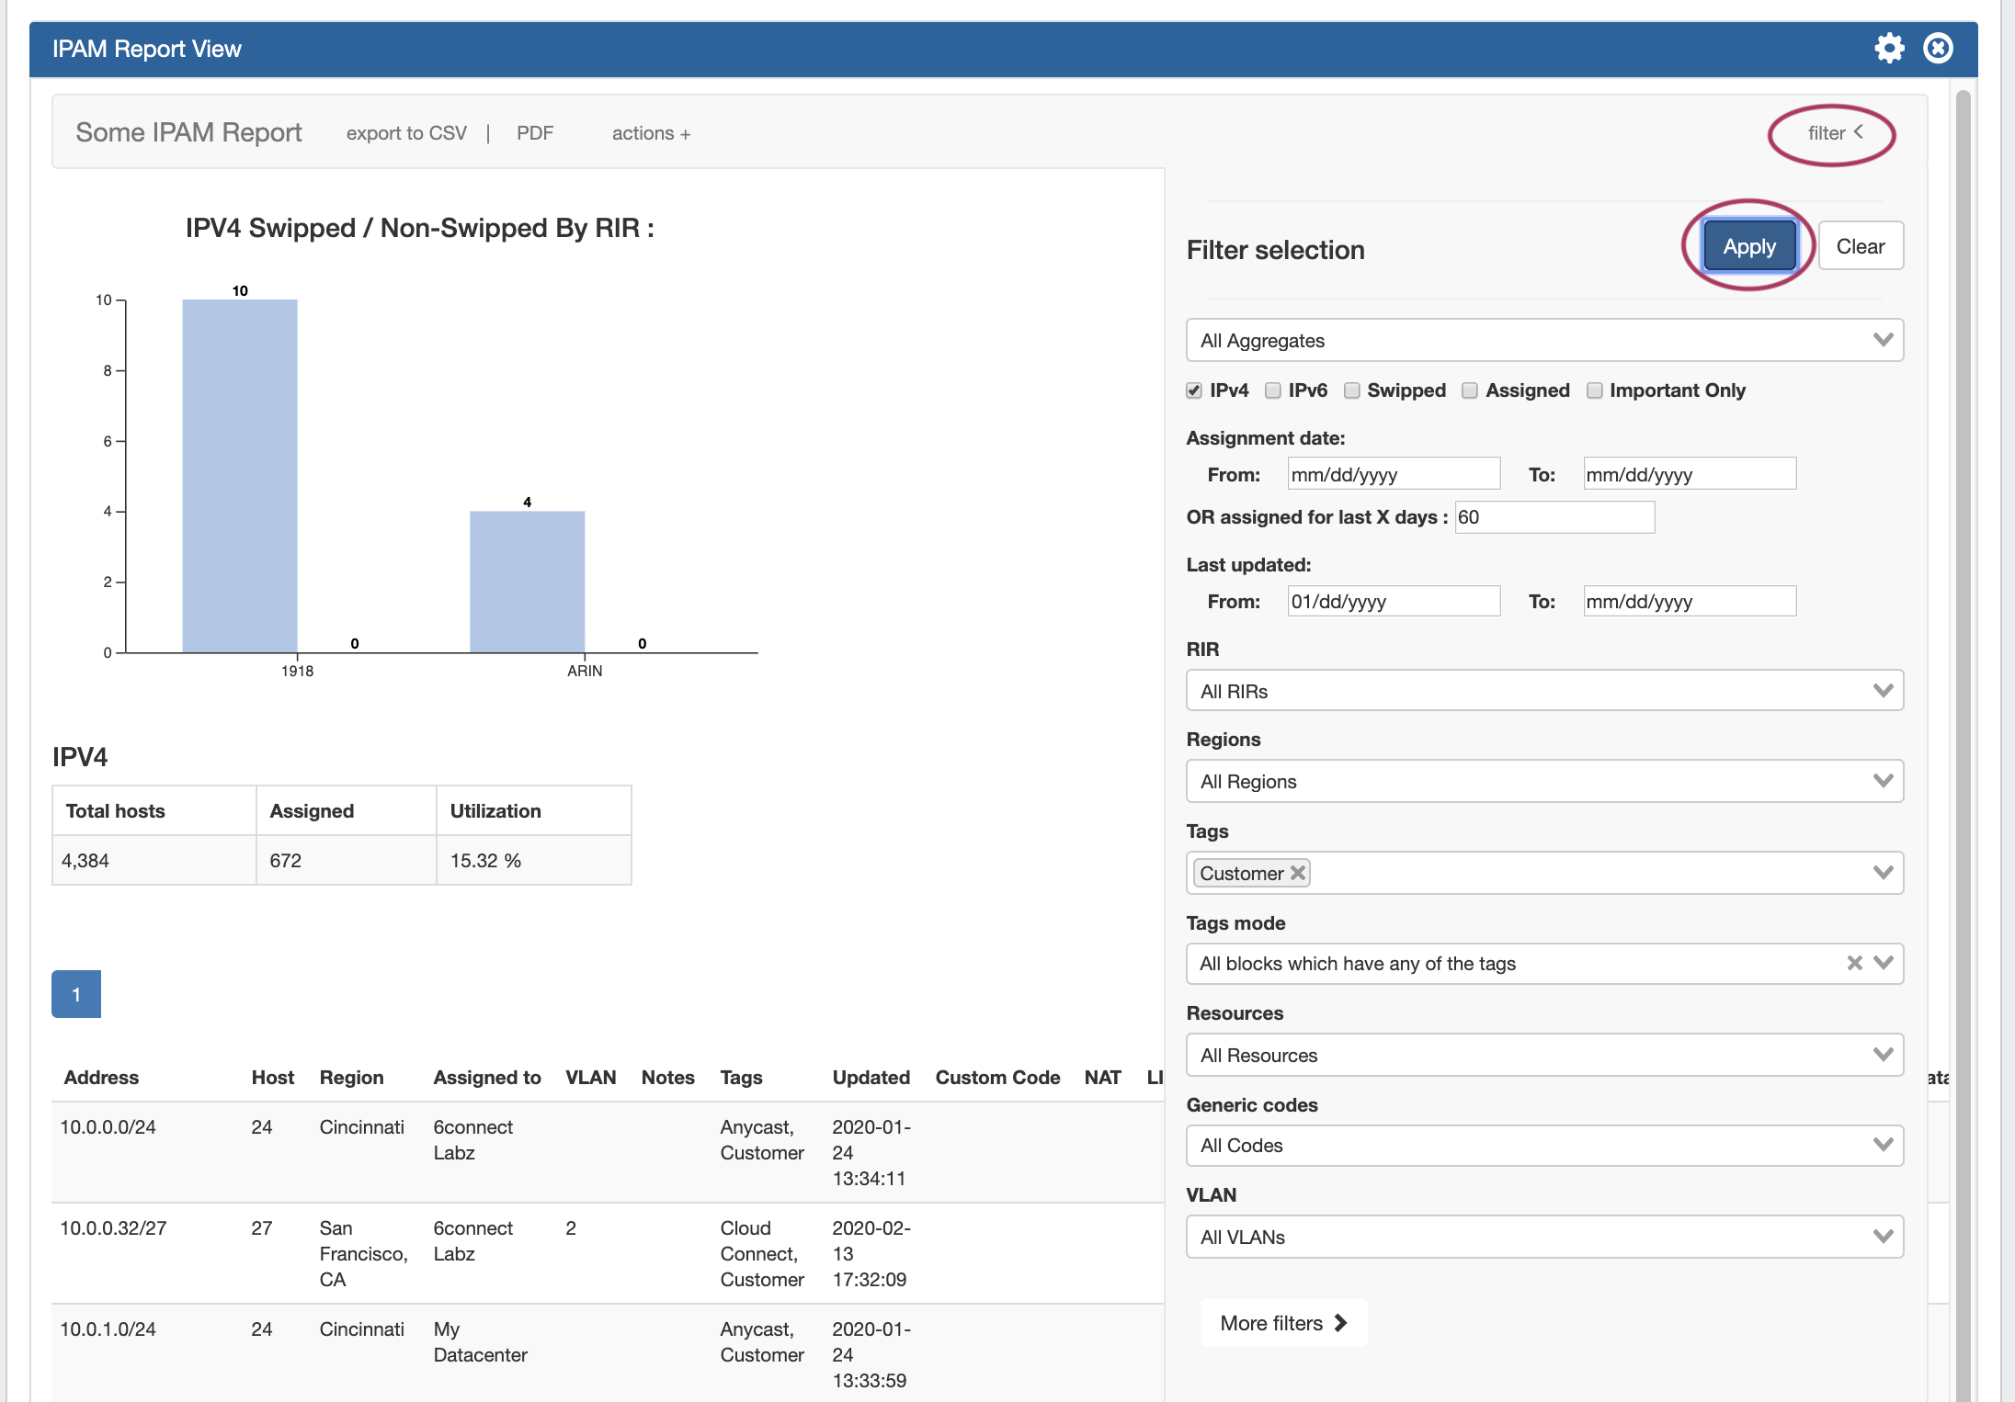The image size is (2015, 1402).
Task: Open the All Regions dropdown
Action: pyautogui.click(x=1543, y=781)
